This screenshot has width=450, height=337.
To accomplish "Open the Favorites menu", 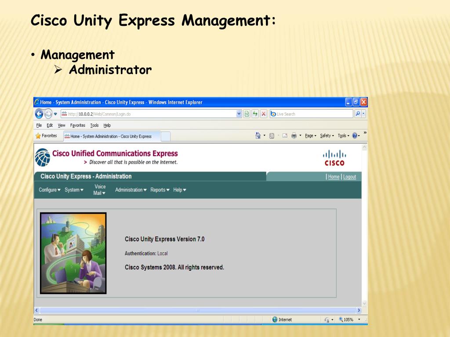I will 77,125.
